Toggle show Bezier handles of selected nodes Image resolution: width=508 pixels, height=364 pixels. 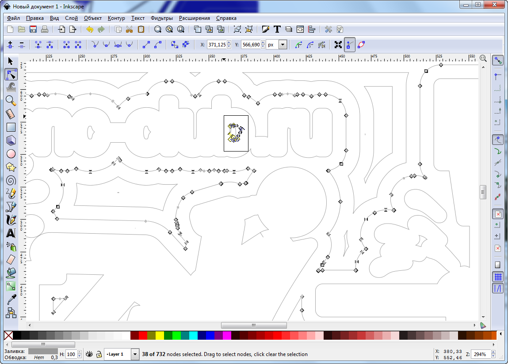click(x=349, y=45)
